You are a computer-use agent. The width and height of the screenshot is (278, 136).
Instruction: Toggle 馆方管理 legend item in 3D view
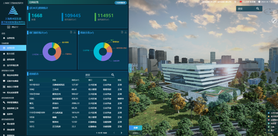click(x=272, y=116)
